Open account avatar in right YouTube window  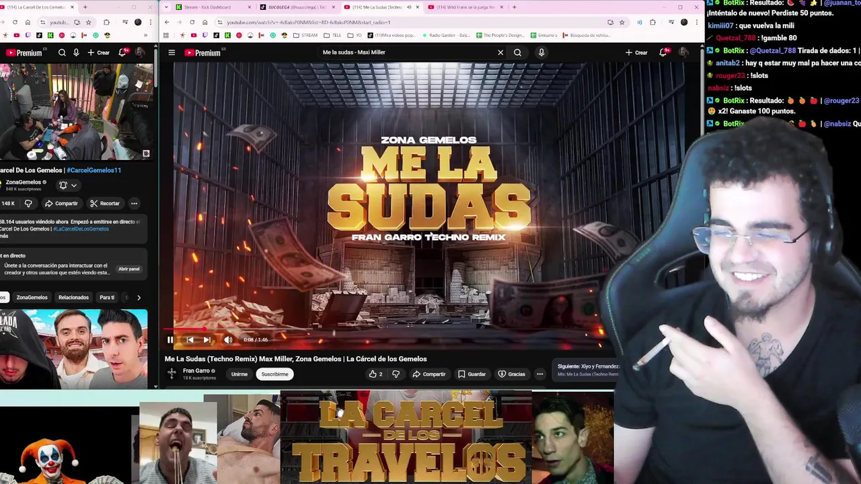pyautogui.click(x=683, y=52)
